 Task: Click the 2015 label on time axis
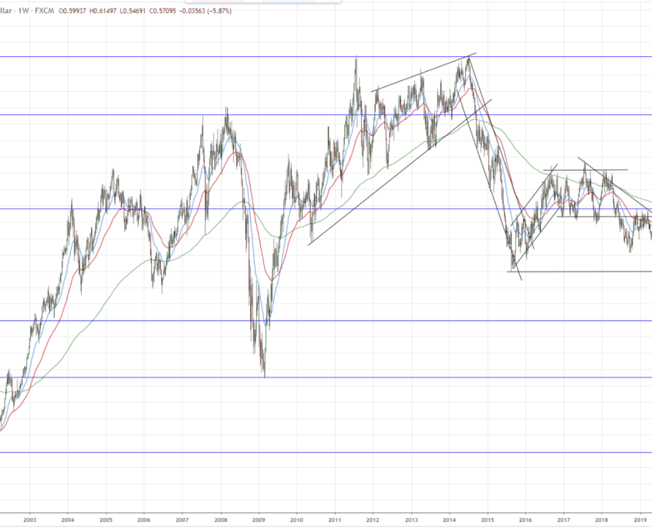coord(487,520)
